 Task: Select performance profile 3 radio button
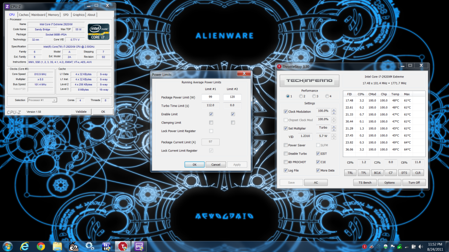(314, 96)
